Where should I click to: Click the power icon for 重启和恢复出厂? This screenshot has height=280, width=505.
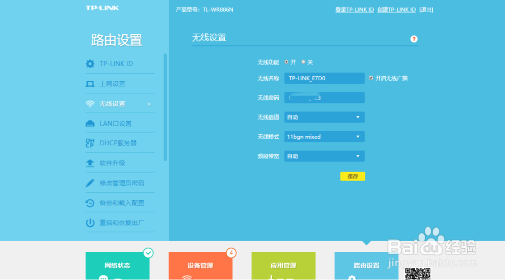click(90, 222)
